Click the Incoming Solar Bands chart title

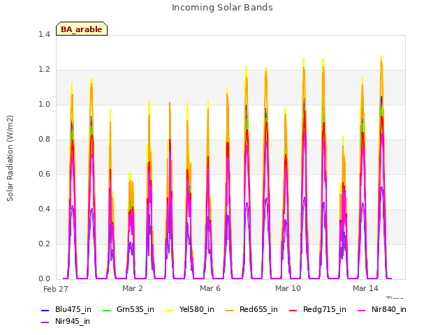coord(222,8)
